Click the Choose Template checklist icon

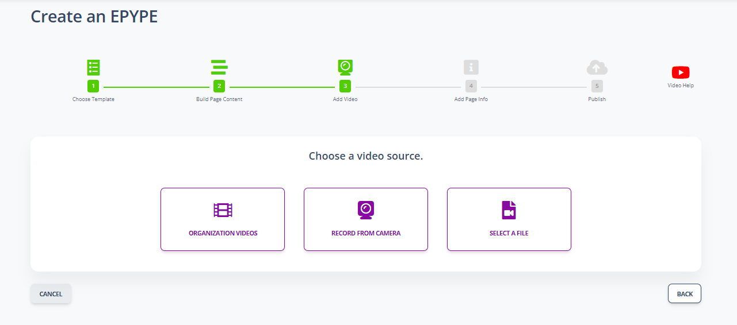93,67
